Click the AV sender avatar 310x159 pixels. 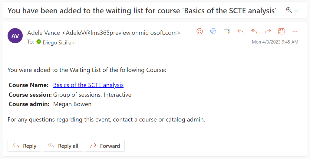[x=15, y=36]
